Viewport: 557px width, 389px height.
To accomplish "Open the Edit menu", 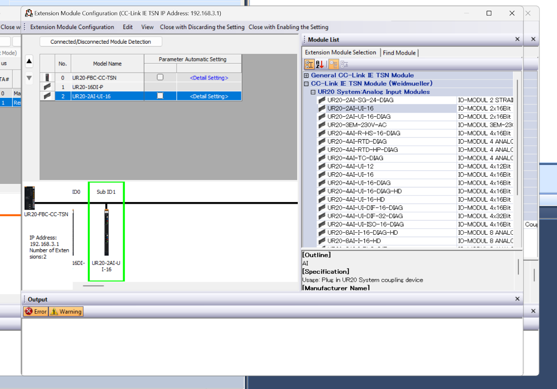I will [128, 27].
